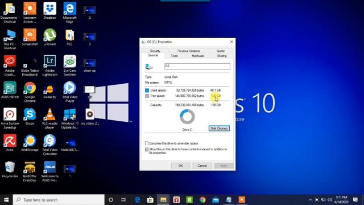
Task: Open This PC shortcut icon
Action: pyautogui.click(x=10, y=39)
